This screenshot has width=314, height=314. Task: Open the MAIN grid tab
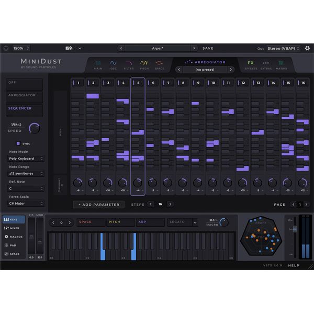(x=98, y=65)
